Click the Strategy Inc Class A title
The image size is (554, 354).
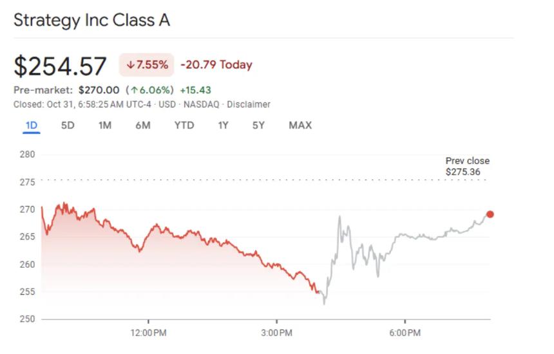click(91, 20)
